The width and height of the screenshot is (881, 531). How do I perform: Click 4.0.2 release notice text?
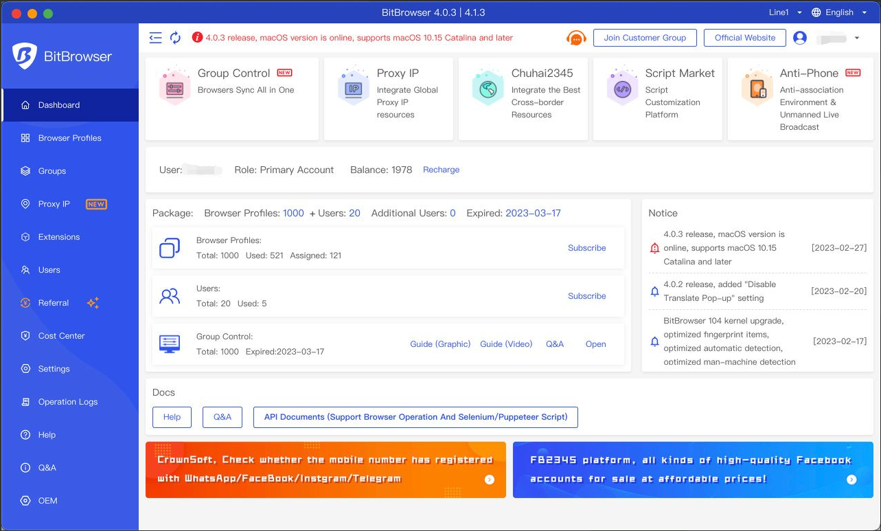click(x=720, y=291)
